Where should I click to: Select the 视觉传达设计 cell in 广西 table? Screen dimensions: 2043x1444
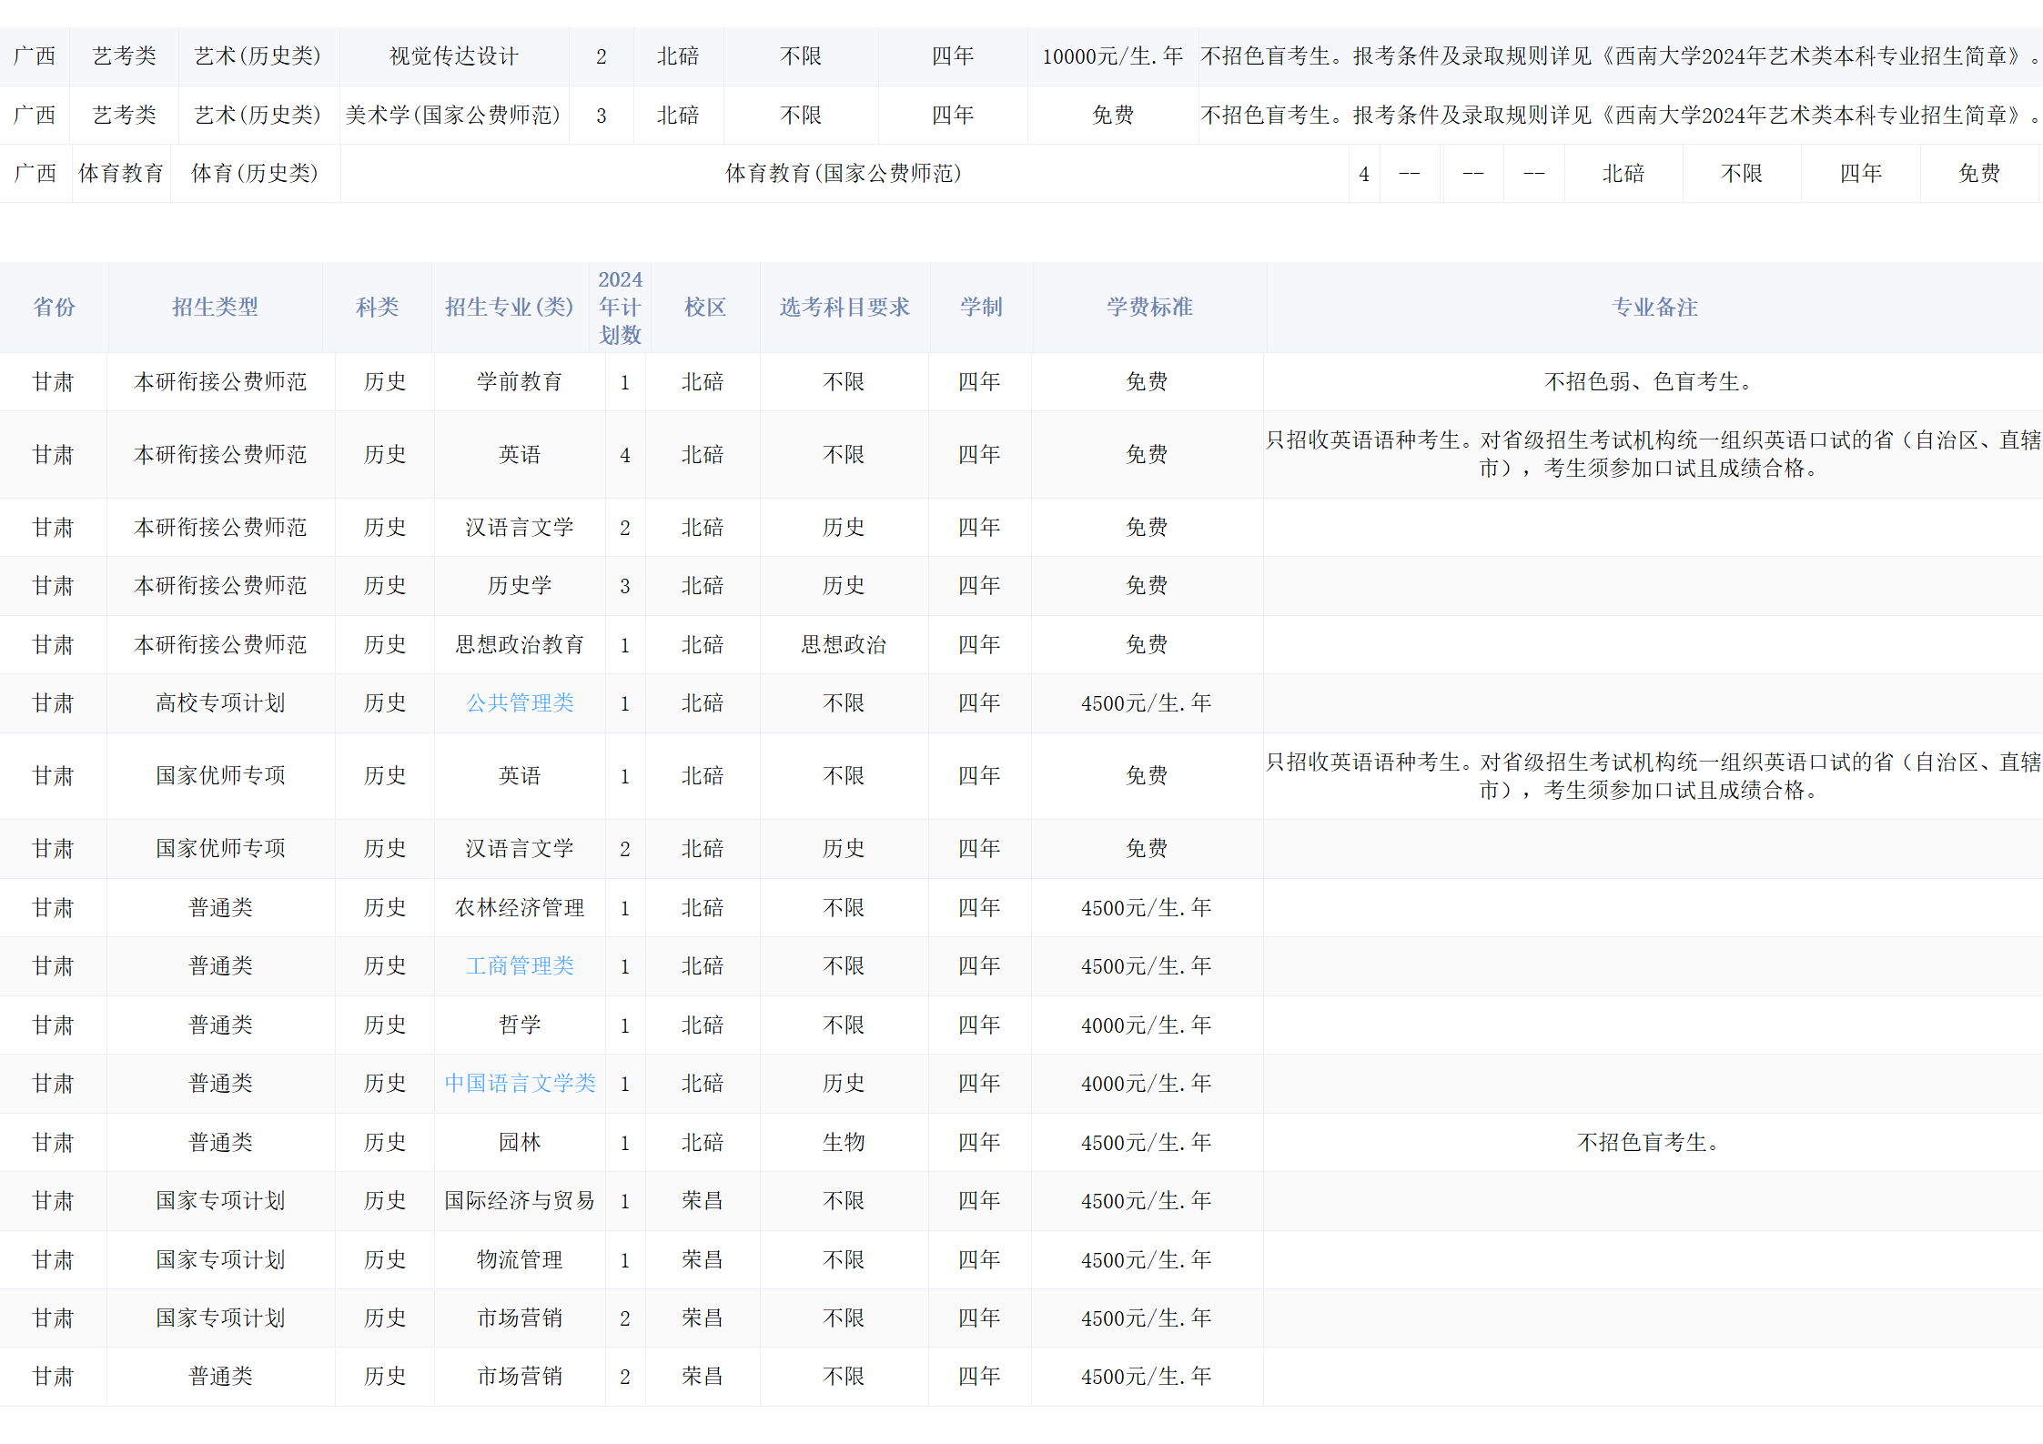[454, 56]
